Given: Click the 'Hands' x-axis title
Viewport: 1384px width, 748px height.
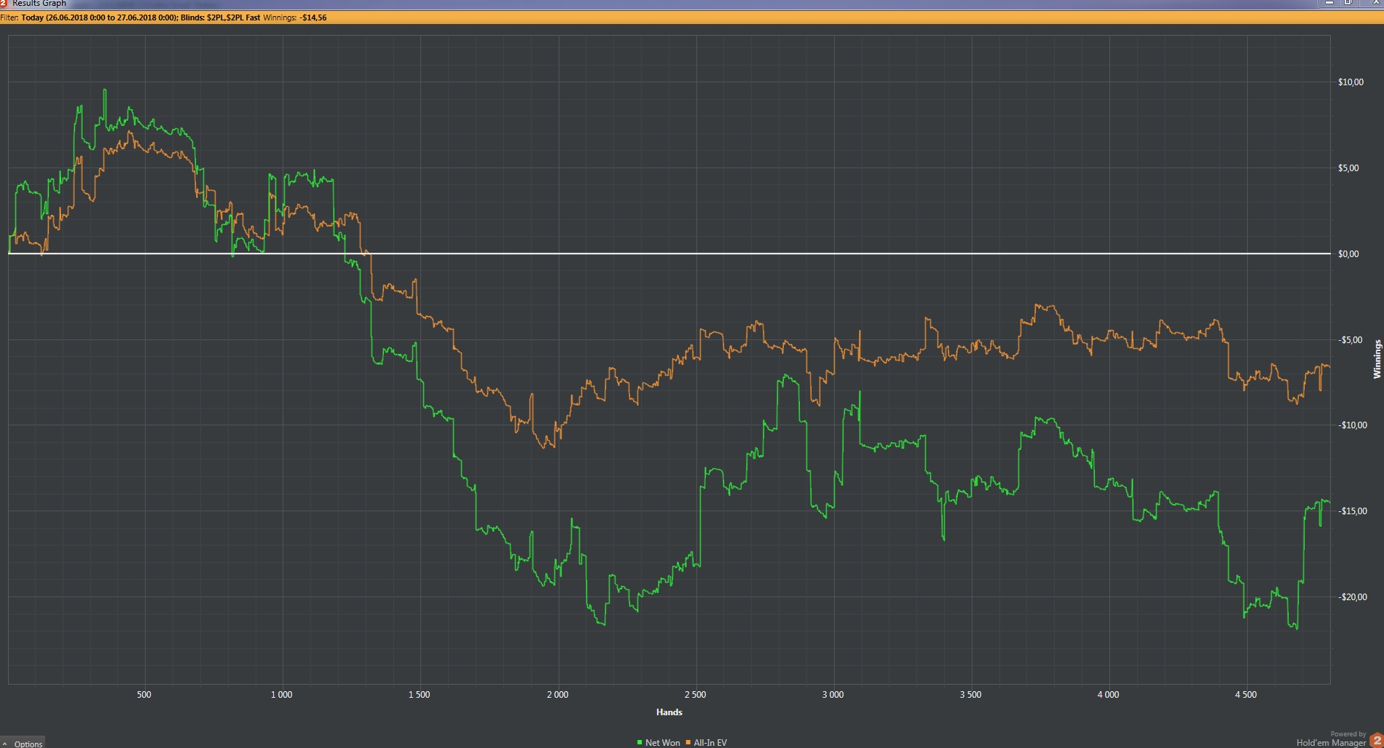Looking at the screenshot, I should [x=669, y=712].
